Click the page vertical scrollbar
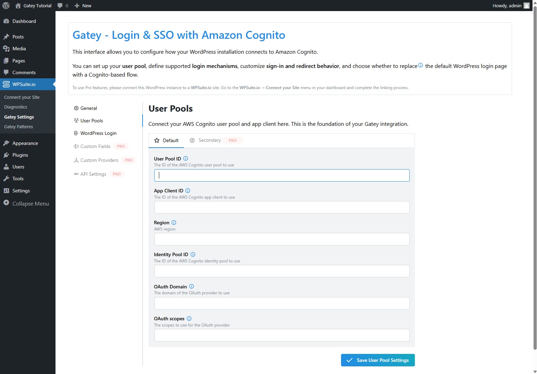The width and height of the screenshot is (537, 374). tap(535, 173)
